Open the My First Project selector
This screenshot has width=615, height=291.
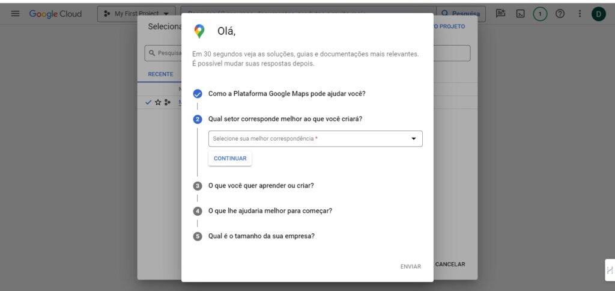136,14
